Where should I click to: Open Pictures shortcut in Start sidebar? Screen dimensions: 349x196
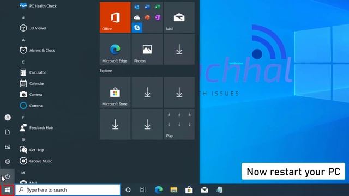(8, 147)
